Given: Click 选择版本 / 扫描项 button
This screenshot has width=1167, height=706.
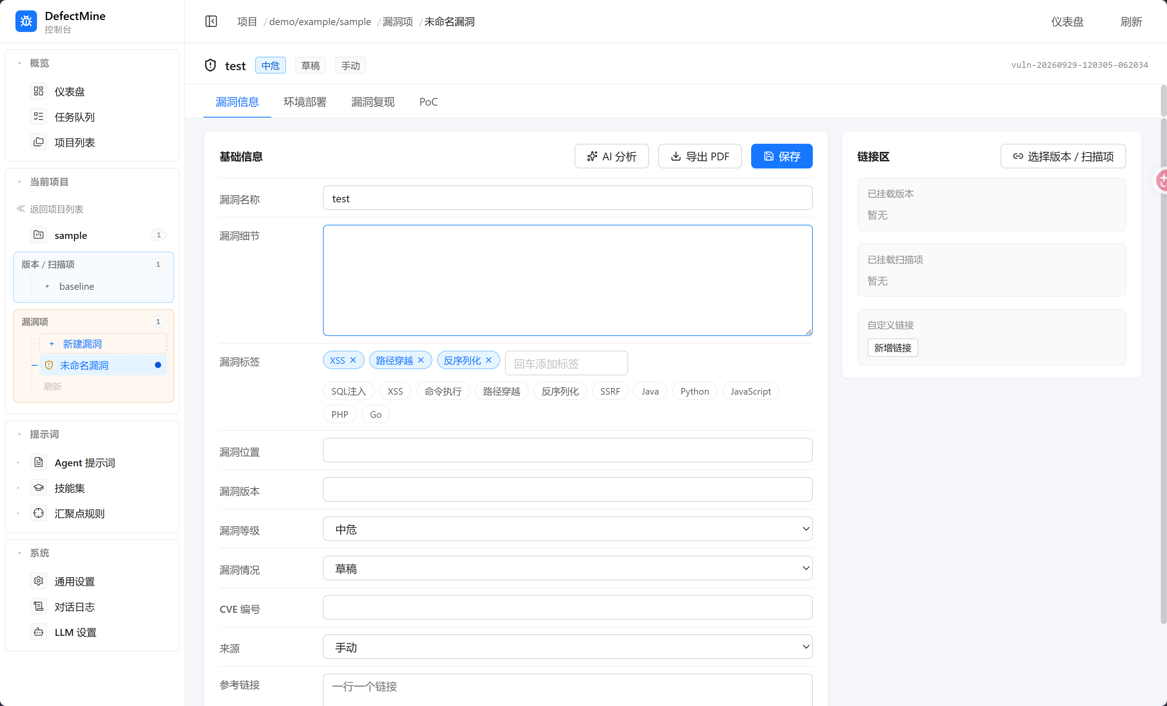Looking at the screenshot, I should tap(1063, 156).
